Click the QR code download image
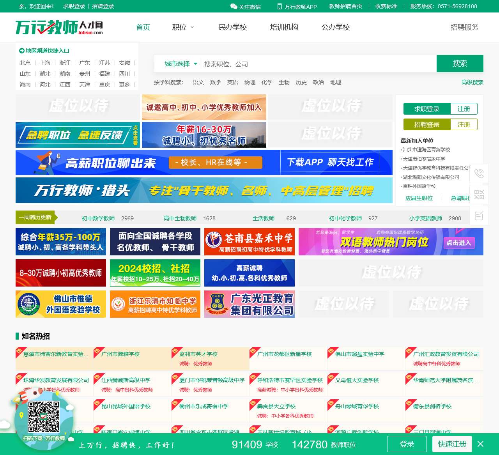 tap(44, 417)
